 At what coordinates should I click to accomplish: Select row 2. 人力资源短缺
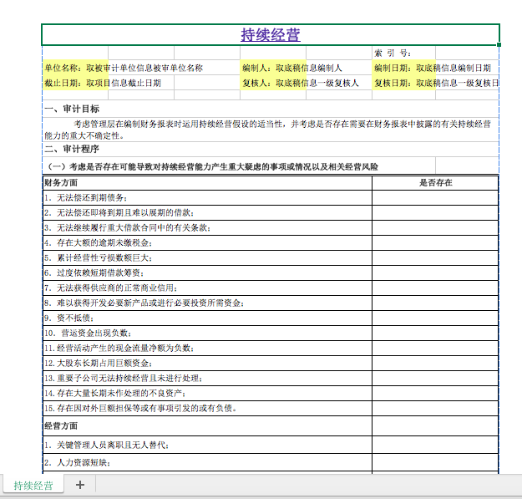(207, 462)
